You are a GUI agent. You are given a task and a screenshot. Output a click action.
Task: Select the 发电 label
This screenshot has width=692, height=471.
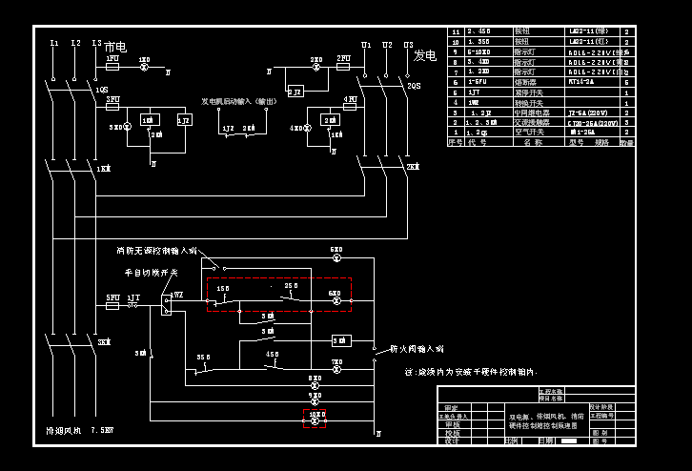425,55
